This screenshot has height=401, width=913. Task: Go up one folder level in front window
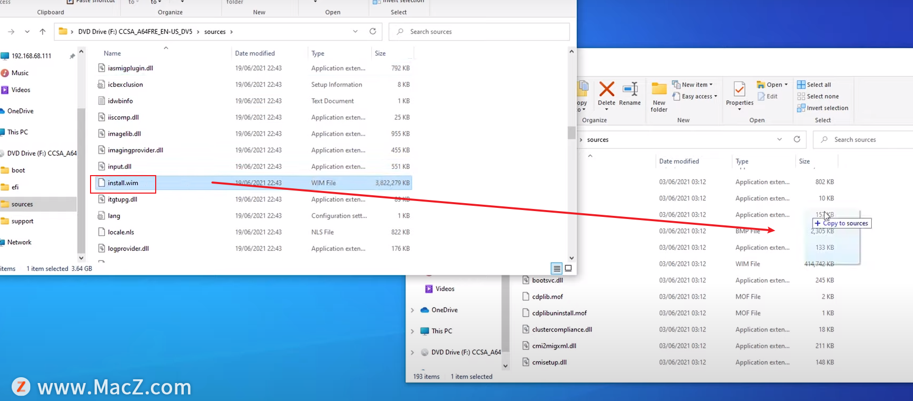coord(42,32)
